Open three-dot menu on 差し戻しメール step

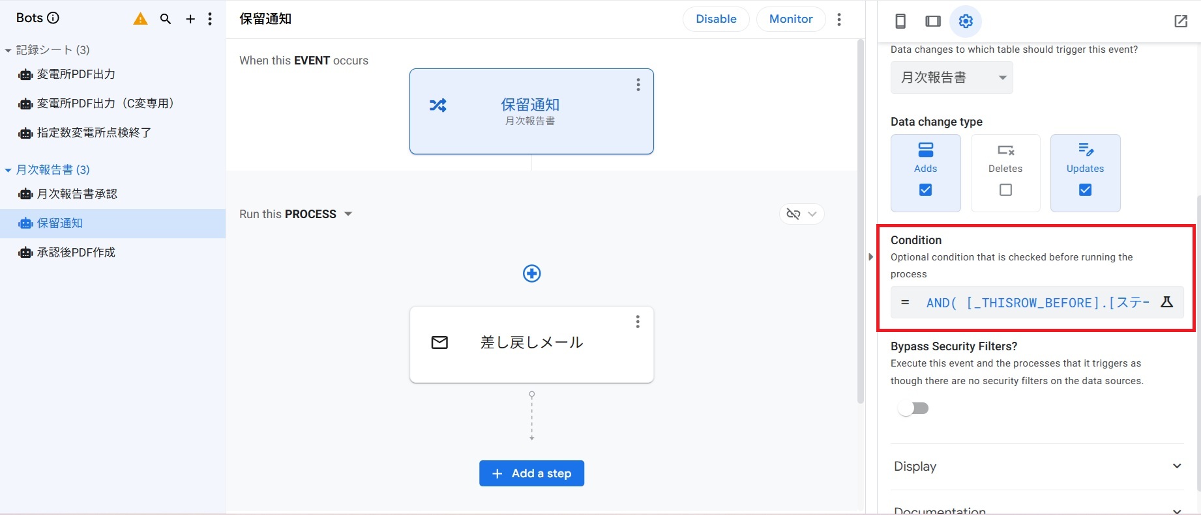tap(638, 322)
